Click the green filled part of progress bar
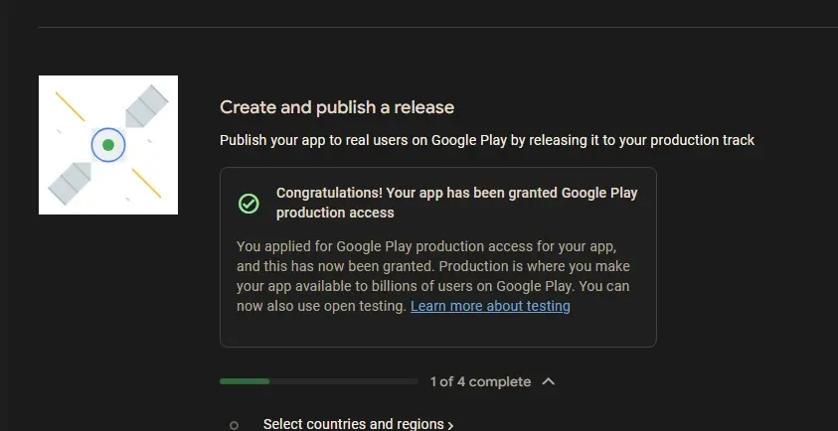Viewport: 838px width, 431px height. click(244, 381)
